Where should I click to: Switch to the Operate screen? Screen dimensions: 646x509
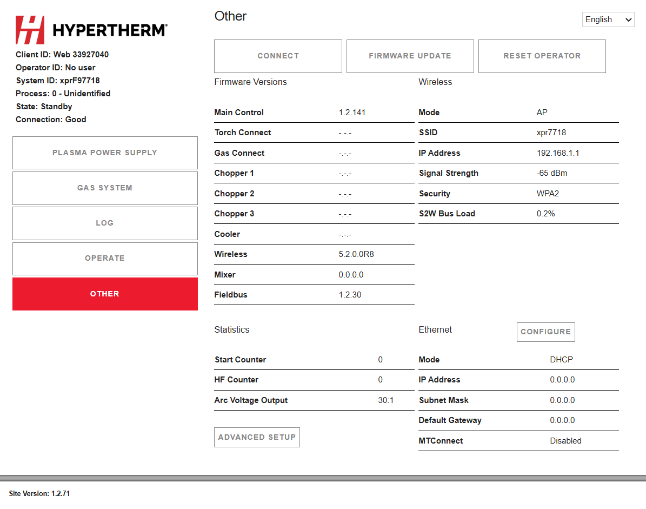coord(105,258)
